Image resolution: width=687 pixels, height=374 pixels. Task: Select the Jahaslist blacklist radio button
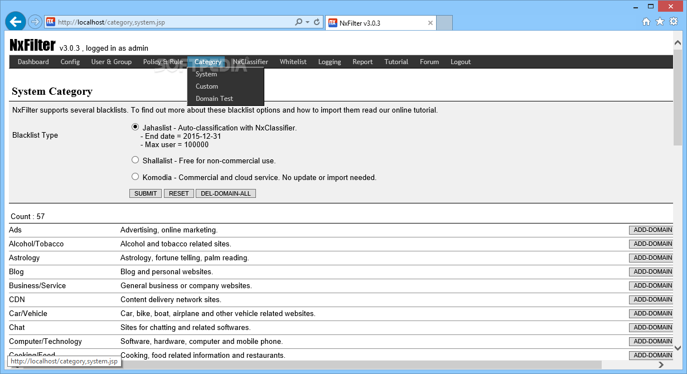click(x=135, y=127)
